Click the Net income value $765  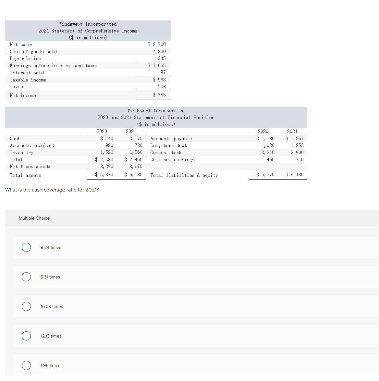click(x=159, y=94)
